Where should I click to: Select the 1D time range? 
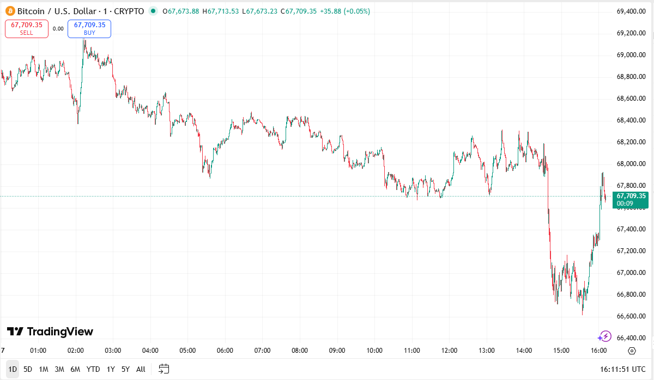coord(13,369)
